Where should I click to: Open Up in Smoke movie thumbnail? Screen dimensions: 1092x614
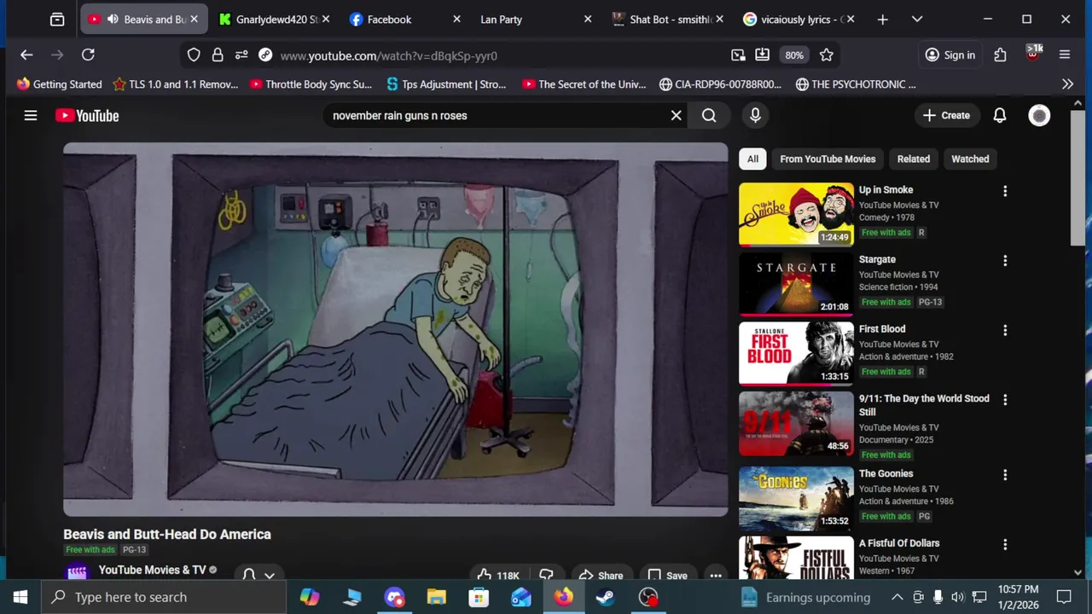coord(796,214)
